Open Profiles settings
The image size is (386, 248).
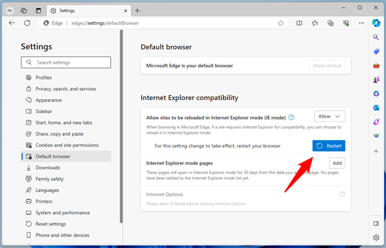pos(66,78)
